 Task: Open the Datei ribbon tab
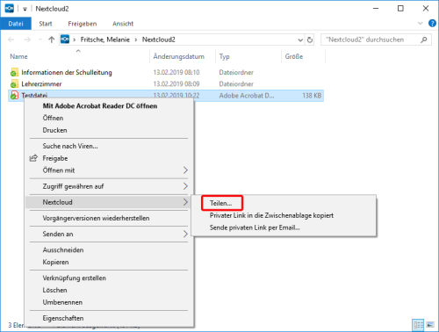pyautogui.click(x=16, y=24)
